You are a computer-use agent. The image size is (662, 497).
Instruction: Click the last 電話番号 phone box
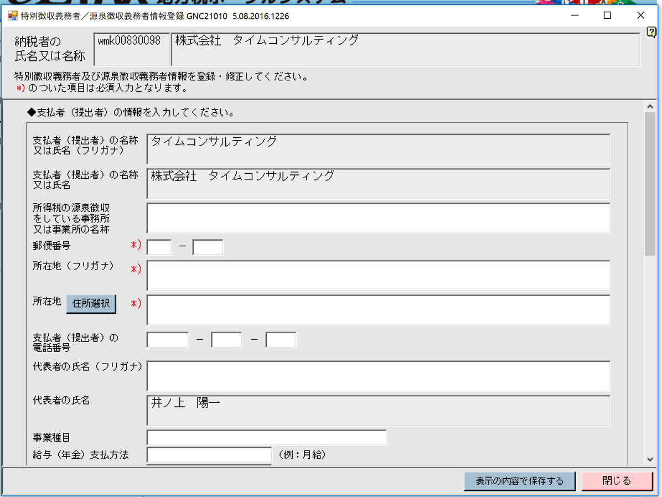click(x=281, y=339)
